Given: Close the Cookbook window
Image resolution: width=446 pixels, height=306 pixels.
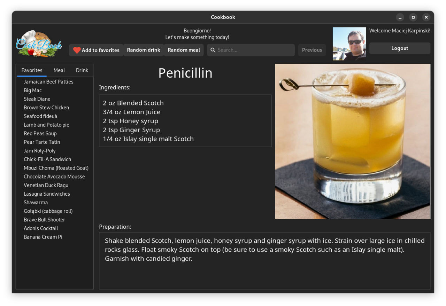Looking at the screenshot, I should click(426, 17).
